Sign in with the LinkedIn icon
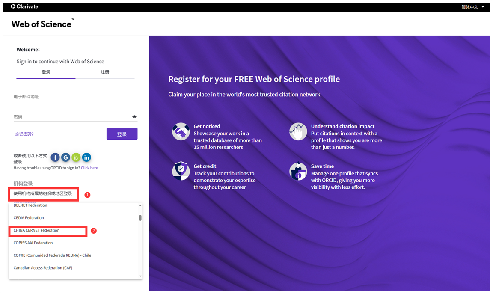 point(86,157)
